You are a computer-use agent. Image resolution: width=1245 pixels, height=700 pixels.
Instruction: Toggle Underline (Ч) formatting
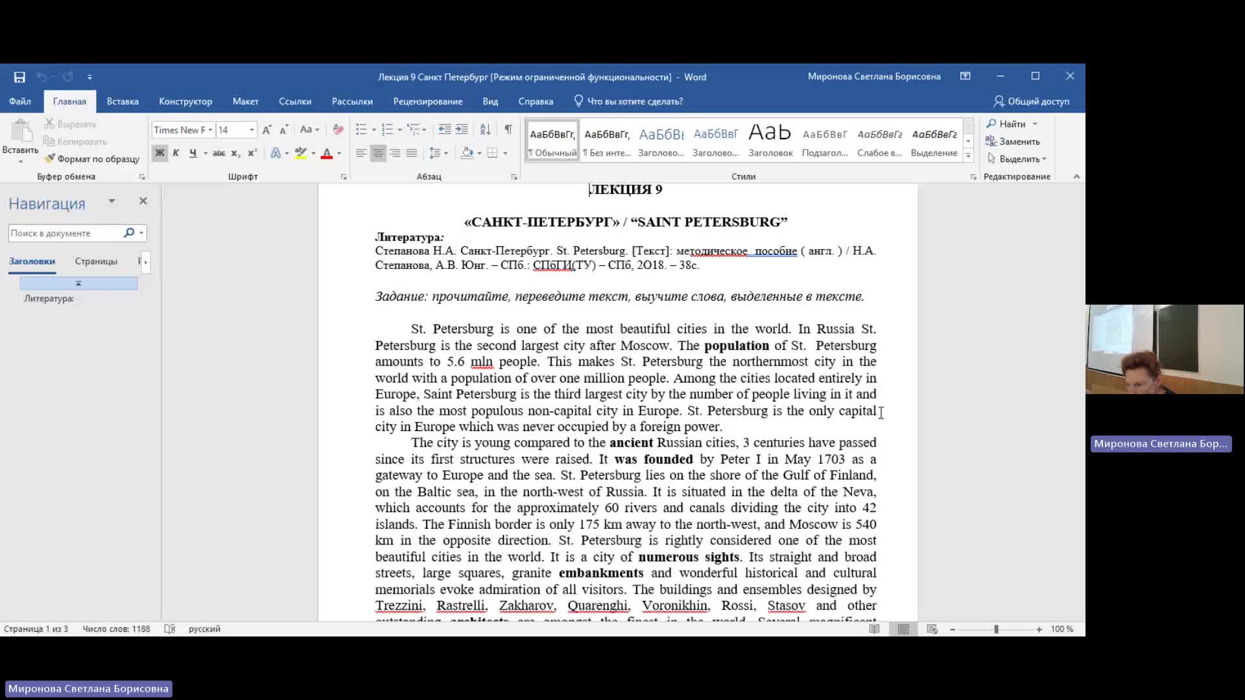(193, 153)
